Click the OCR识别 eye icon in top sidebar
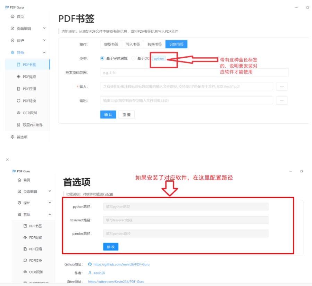Image resolution: width=312 pixels, height=286 pixels. pyautogui.click(x=19, y=113)
